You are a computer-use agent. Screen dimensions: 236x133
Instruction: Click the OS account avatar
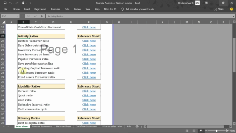[198, 3]
